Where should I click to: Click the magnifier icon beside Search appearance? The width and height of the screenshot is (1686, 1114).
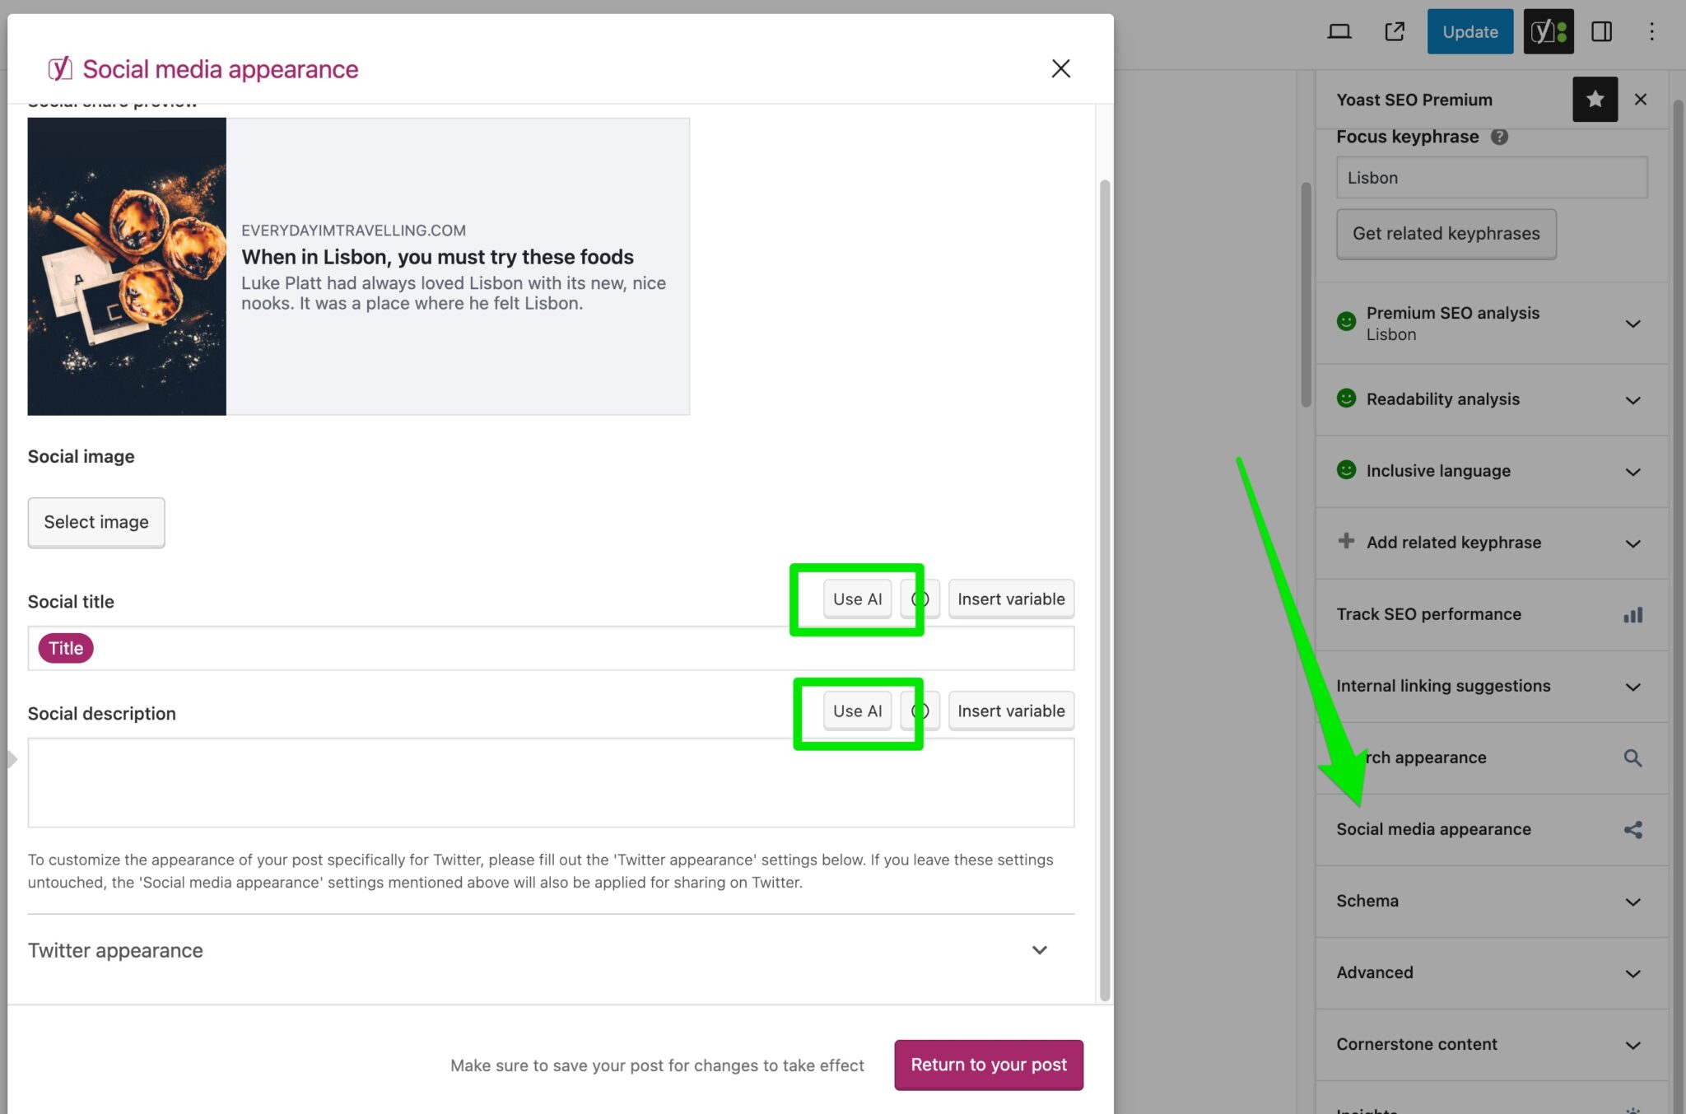[1632, 757]
